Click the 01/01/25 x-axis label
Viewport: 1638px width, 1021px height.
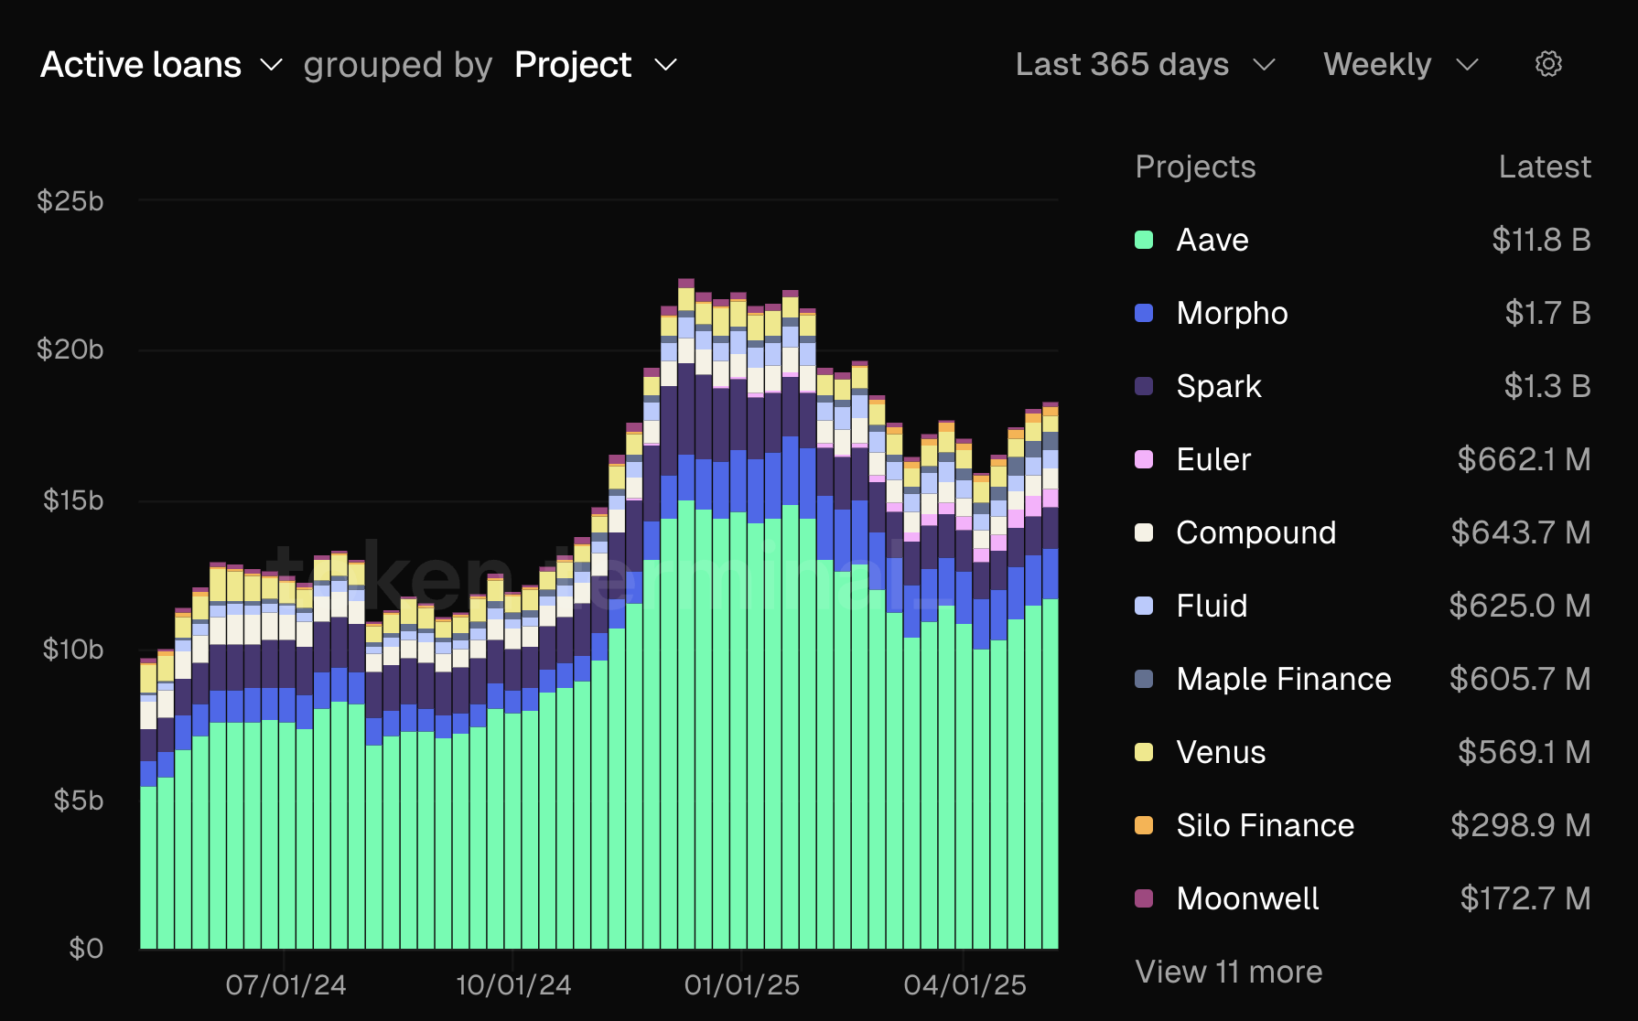[742, 985]
